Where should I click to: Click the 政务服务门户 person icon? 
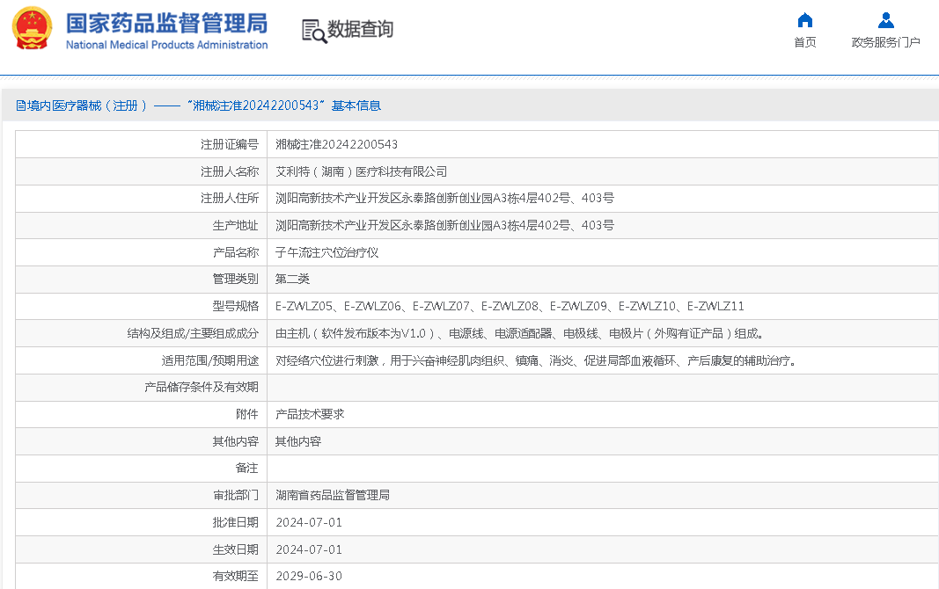coord(885,20)
